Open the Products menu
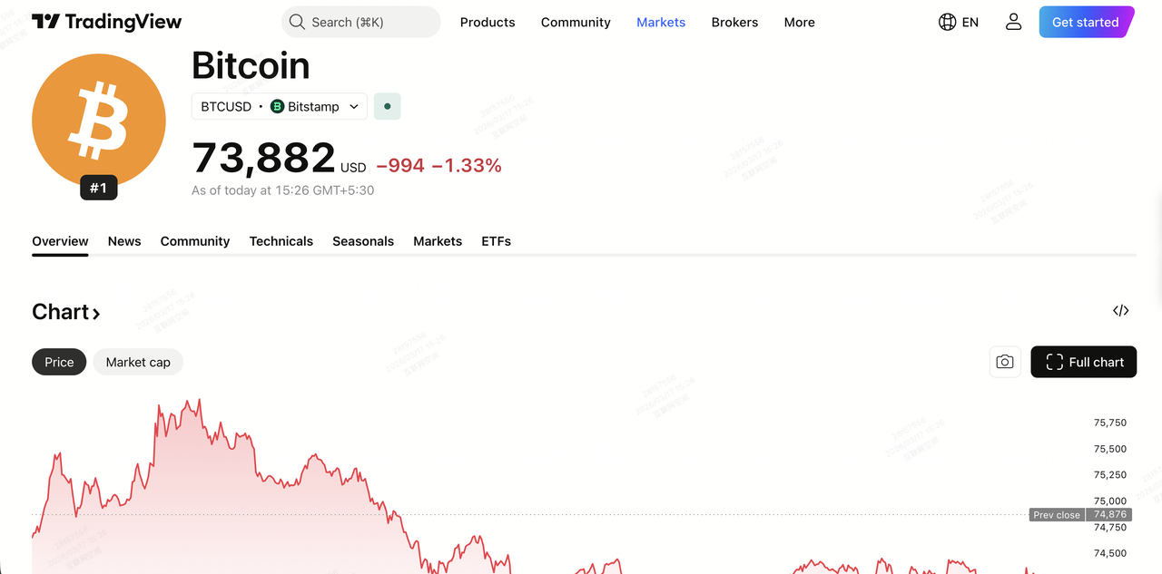This screenshot has width=1162, height=574. [487, 22]
